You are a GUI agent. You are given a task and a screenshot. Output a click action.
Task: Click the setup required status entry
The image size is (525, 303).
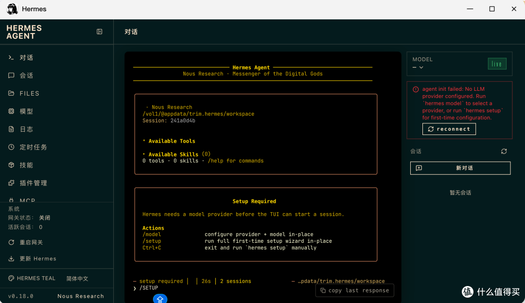(x=161, y=281)
